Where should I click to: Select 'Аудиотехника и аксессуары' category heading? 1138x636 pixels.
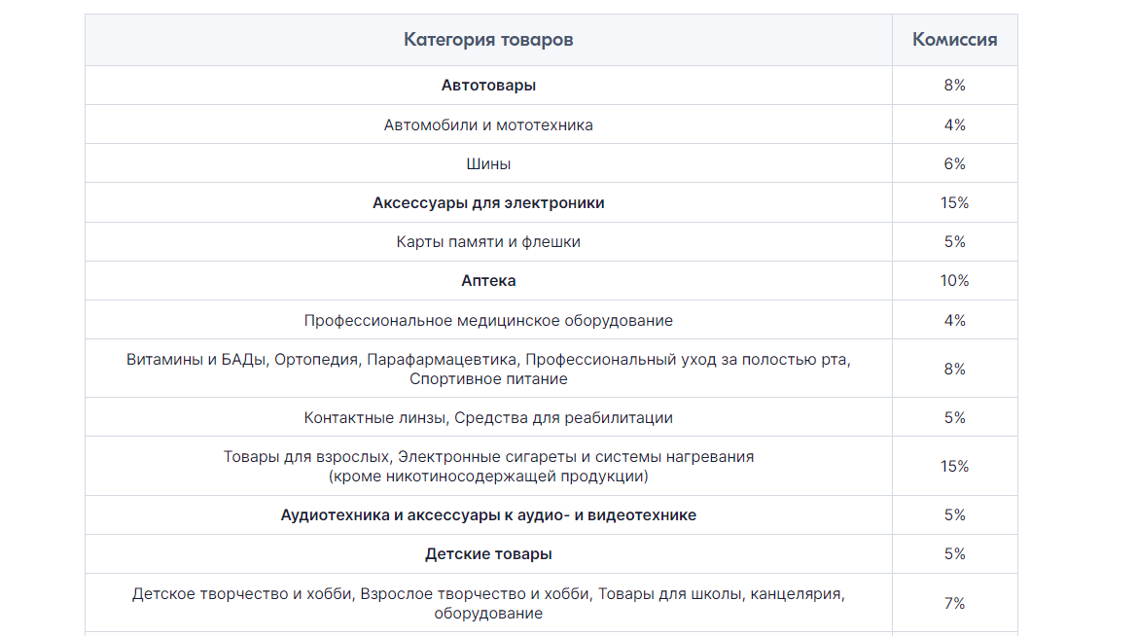coord(488,514)
